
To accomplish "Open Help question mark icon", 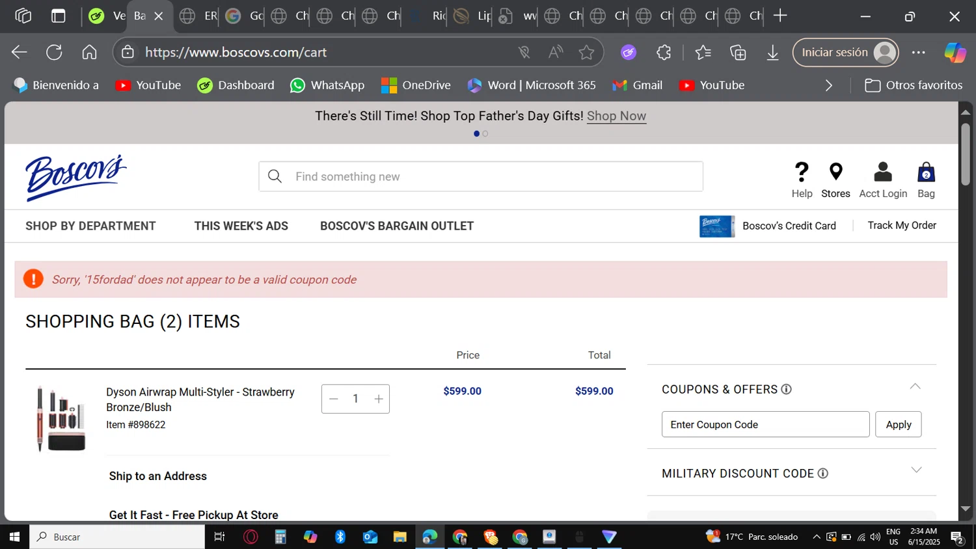I will click(x=802, y=172).
